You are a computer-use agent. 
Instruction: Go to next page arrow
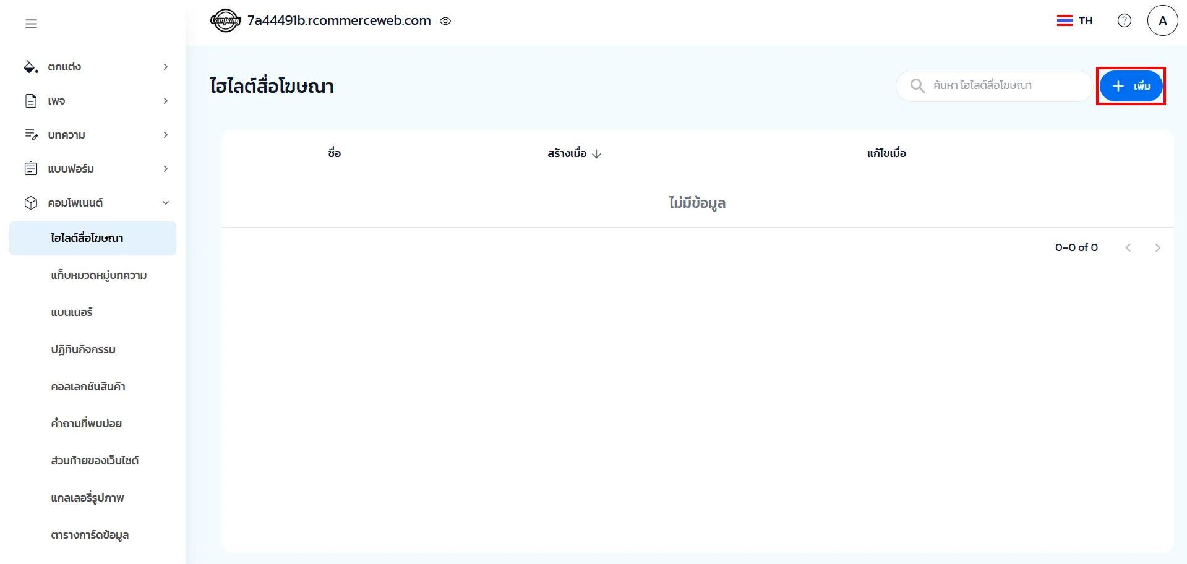[x=1158, y=248]
